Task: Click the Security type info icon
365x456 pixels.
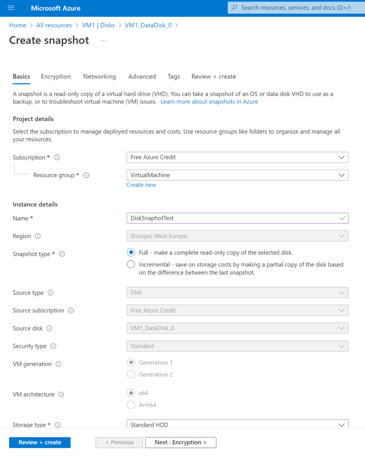Action: click(x=53, y=346)
